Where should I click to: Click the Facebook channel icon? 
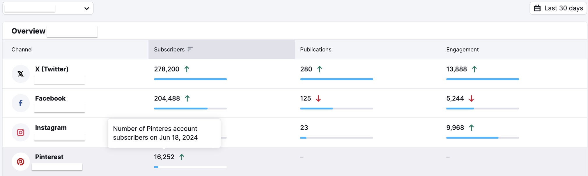click(x=20, y=103)
